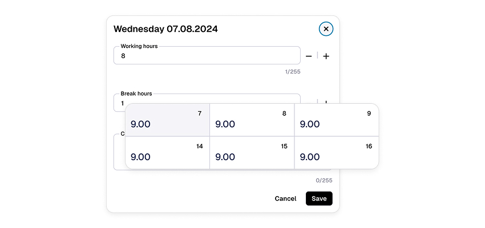Select the highlighted day 7 cell
This screenshot has height=228, width=485.
[x=167, y=120]
